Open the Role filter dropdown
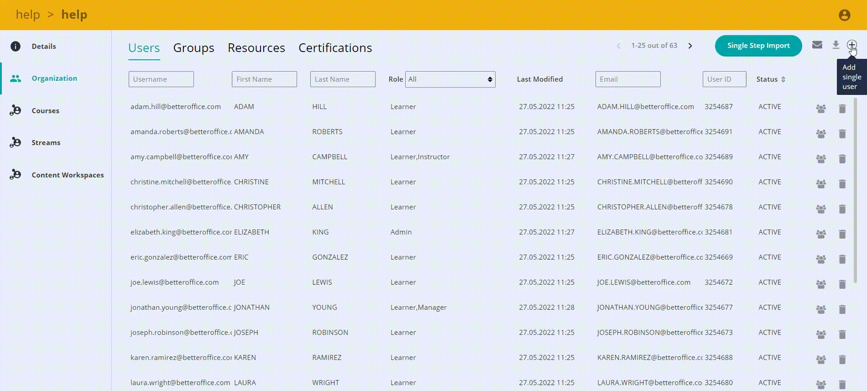867x391 pixels. click(450, 79)
